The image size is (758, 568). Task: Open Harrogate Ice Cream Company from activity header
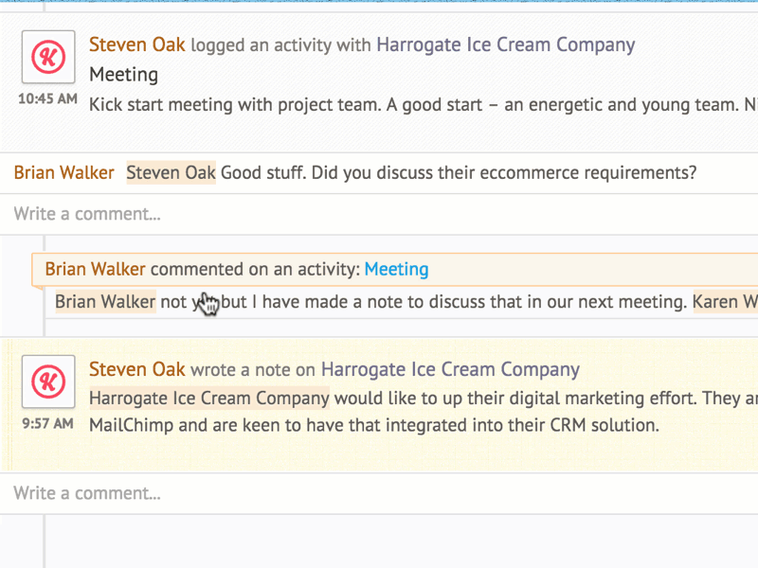(x=505, y=44)
